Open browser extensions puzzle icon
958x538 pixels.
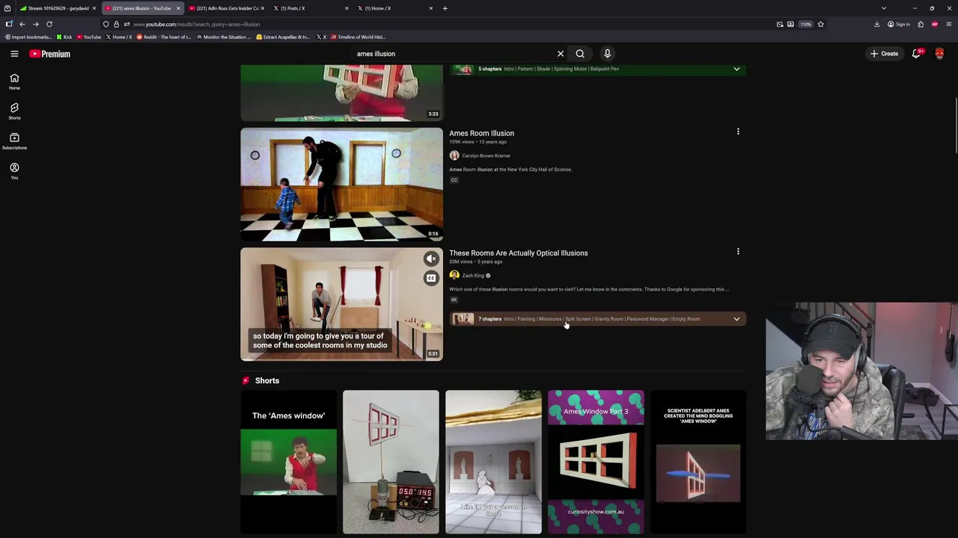point(921,24)
